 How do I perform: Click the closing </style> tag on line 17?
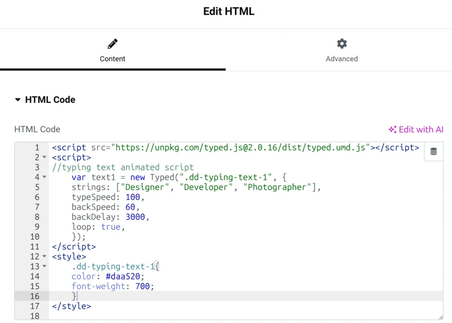(x=72, y=306)
